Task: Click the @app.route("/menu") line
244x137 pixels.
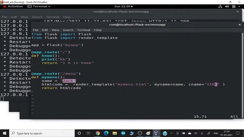Action: pyautogui.click(x=56, y=73)
